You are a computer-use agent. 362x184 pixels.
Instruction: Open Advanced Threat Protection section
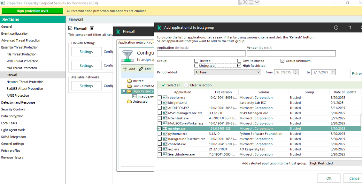20,40
